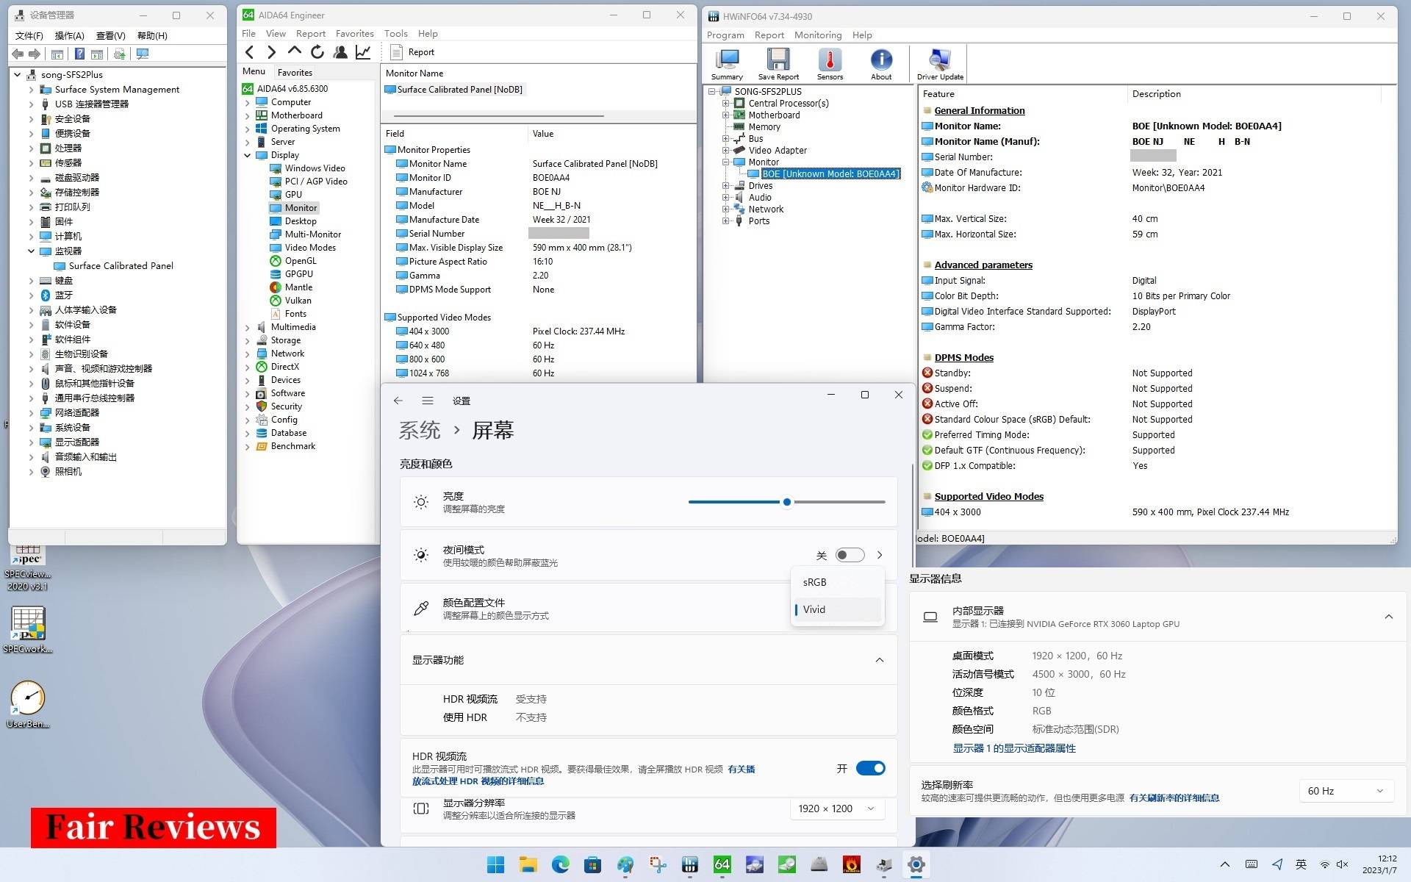Click the Summary icon in HWiNFO
This screenshot has height=882, width=1411.
coord(726,62)
